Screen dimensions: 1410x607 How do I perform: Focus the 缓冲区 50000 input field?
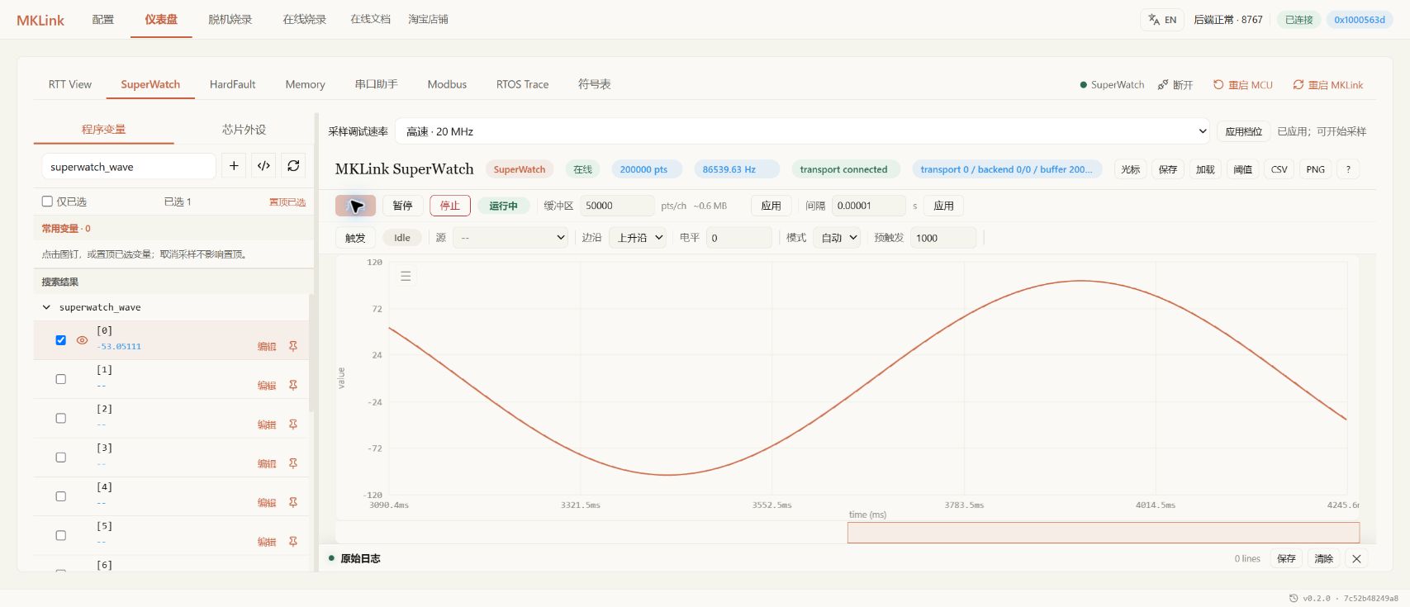click(x=617, y=206)
